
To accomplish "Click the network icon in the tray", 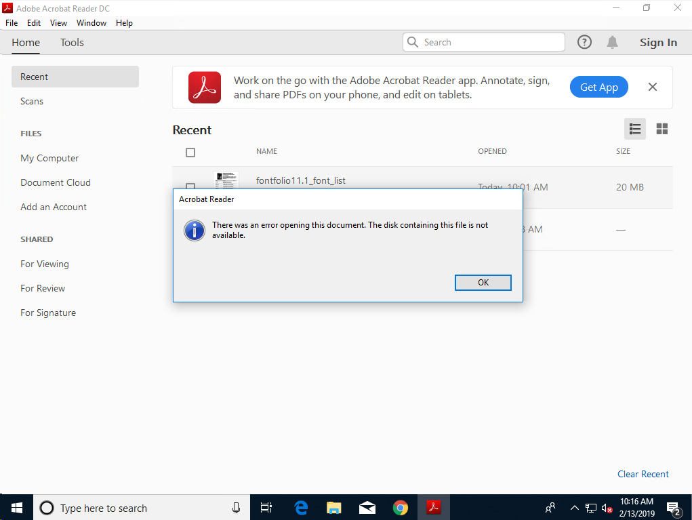I will [x=591, y=508].
